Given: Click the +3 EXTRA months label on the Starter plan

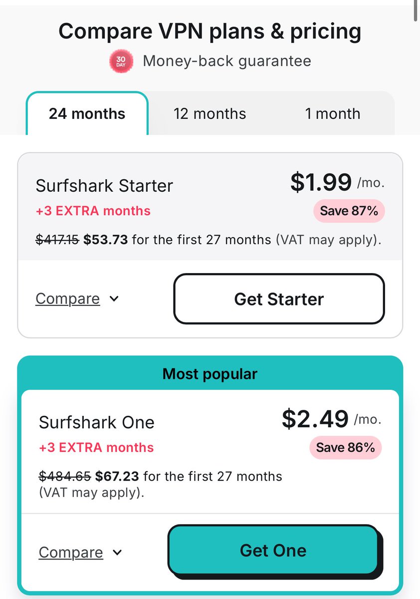Looking at the screenshot, I should (x=93, y=211).
